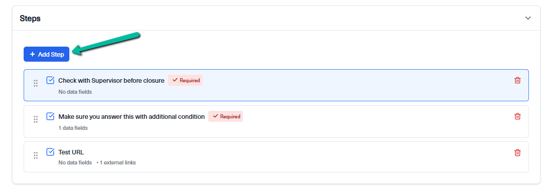Toggle the Test URL checkbox icon
The height and width of the screenshot is (190, 547).
tap(51, 152)
